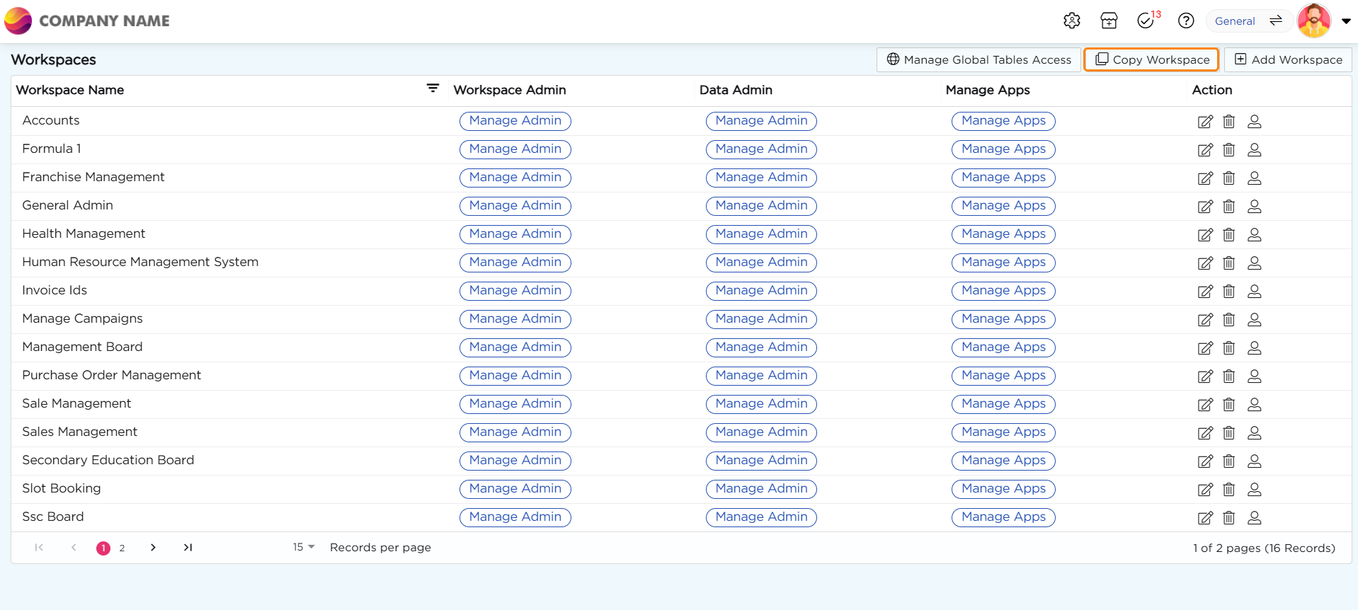The height and width of the screenshot is (610, 1358).
Task: Open the 15 records per page dropdown
Action: tap(304, 547)
